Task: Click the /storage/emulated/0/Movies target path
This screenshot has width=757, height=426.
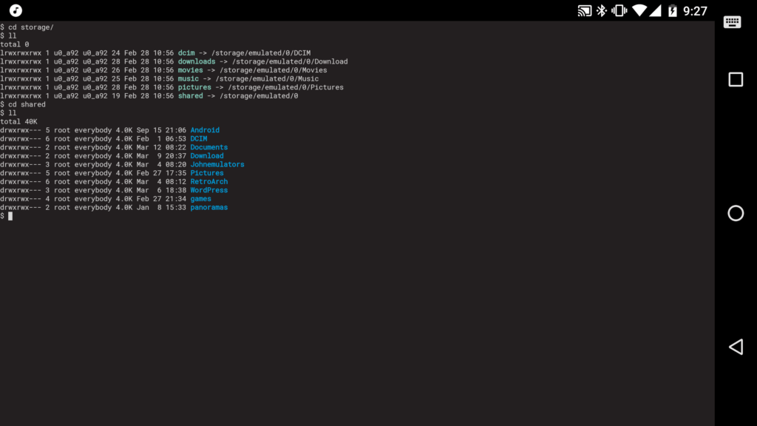Action: [274, 70]
